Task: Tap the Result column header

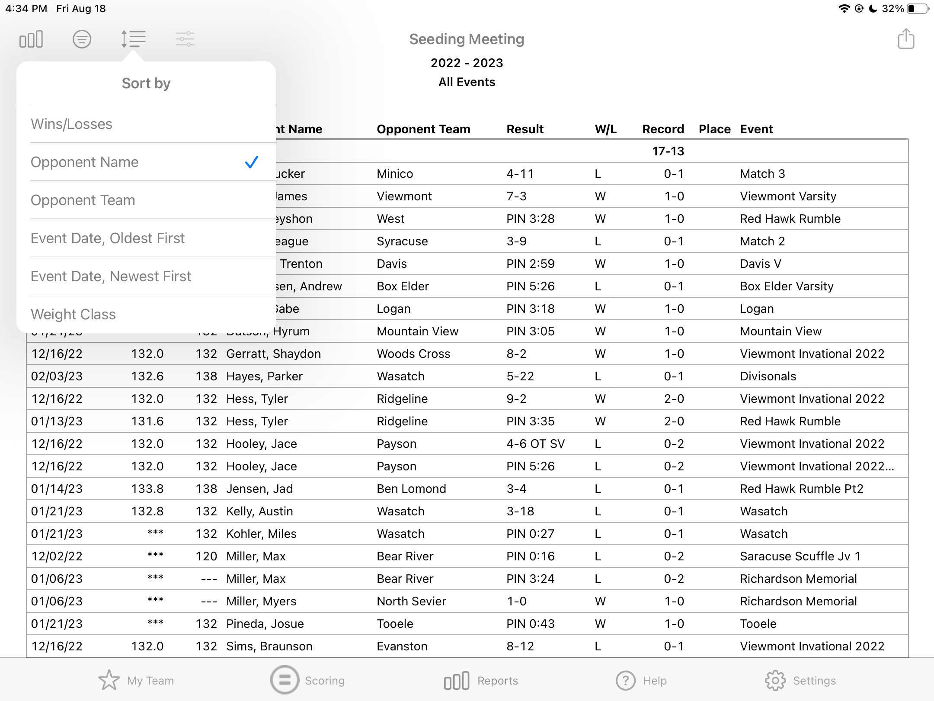Action: pyautogui.click(x=525, y=129)
